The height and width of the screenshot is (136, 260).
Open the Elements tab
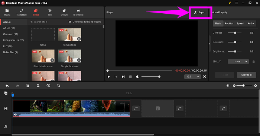click(78, 13)
